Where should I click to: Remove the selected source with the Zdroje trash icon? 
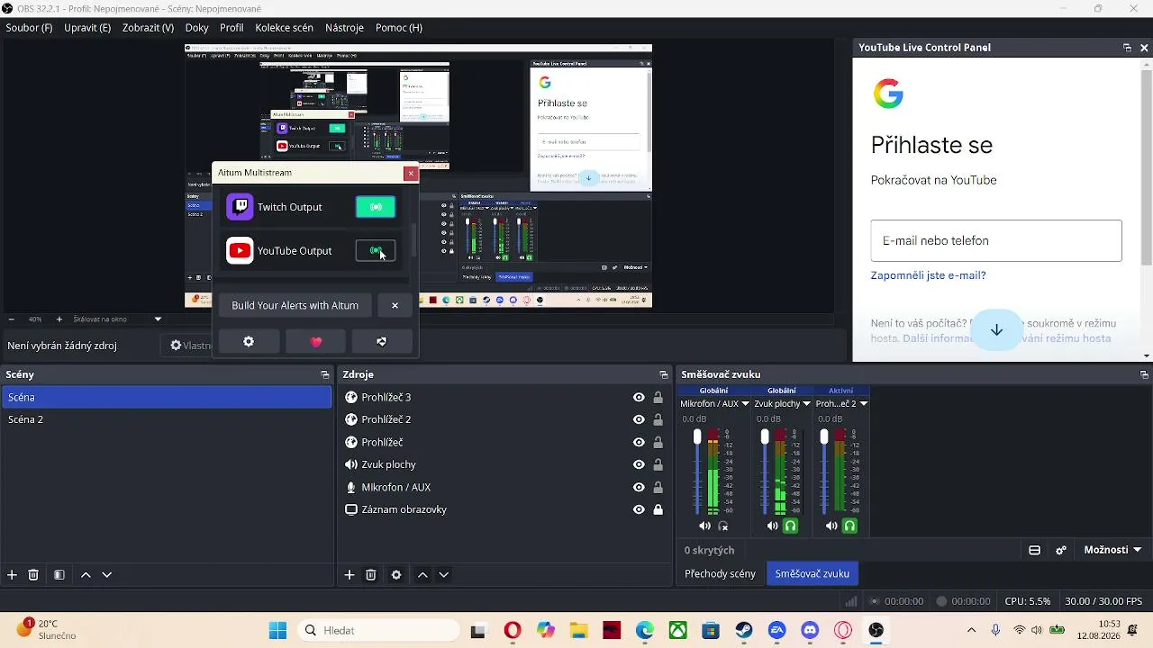(x=371, y=575)
